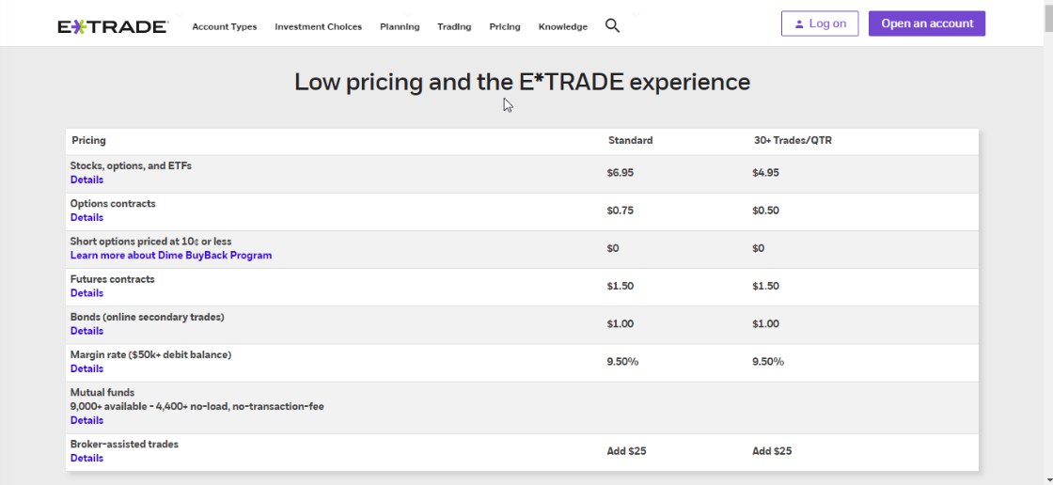Screen dimensions: 1053x485
Task: Open Learn more about Dime BuyBack Program
Action: [171, 256]
